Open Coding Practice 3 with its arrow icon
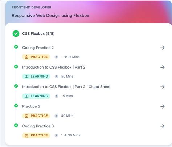This screenshot has width=172, height=147. tap(163, 126)
